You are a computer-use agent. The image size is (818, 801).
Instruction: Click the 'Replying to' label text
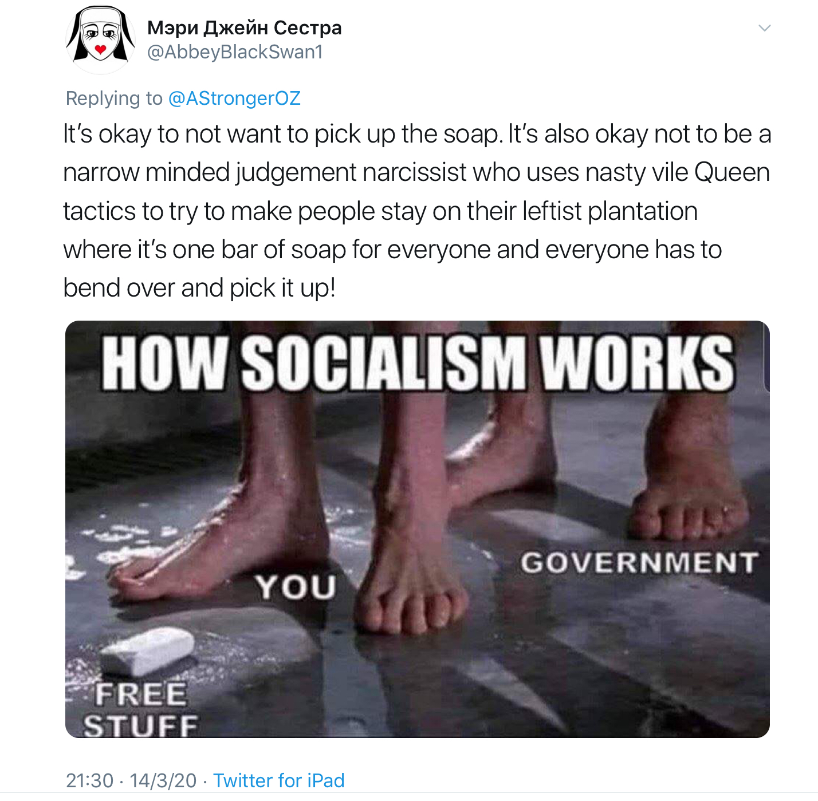point(114,98)
